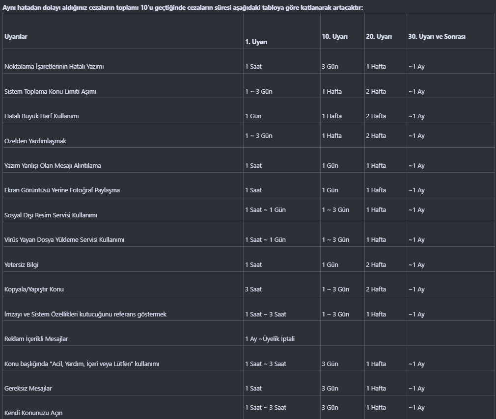The image size is (496, 419).
Task: Click the "Hatalı Büyük Harf Kullanımı" row label
Action: pos(41,116)
